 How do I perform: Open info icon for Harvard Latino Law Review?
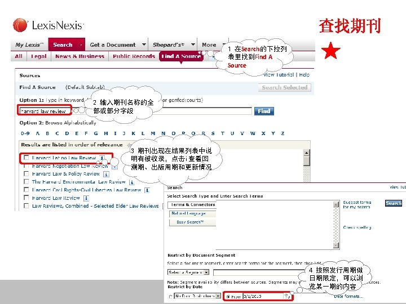102,158
